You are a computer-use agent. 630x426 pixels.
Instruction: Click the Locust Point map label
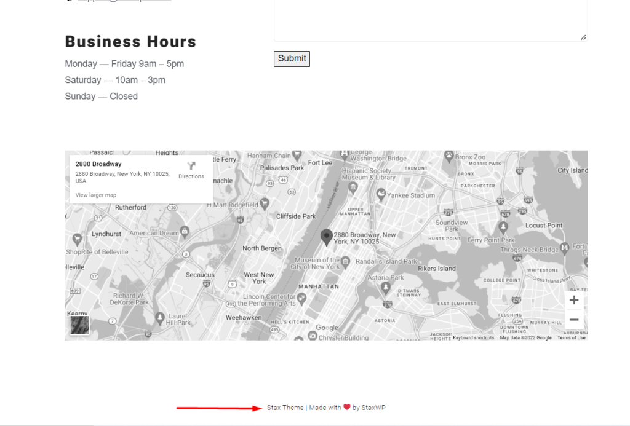[x=544, y=226]
